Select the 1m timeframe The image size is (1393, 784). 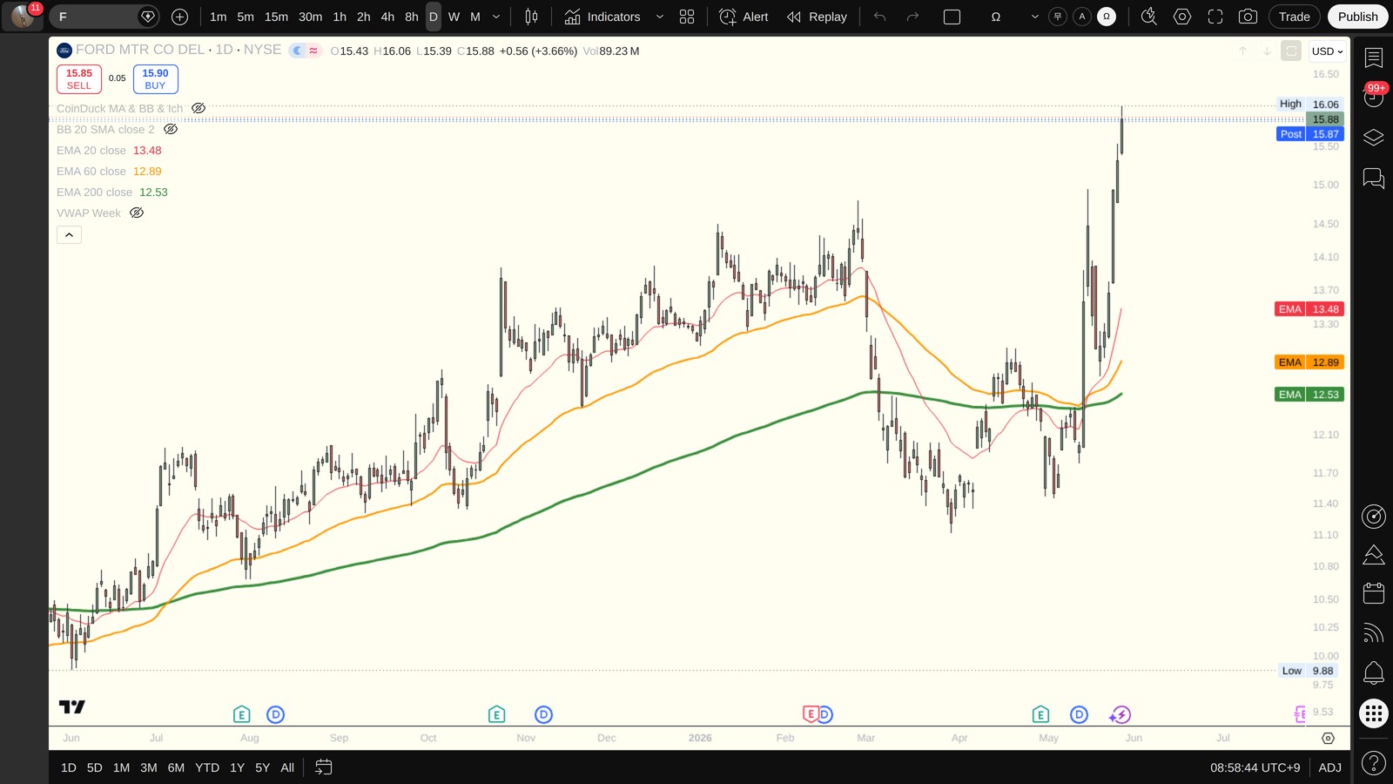pyautogui.click(x=219, y=17)
